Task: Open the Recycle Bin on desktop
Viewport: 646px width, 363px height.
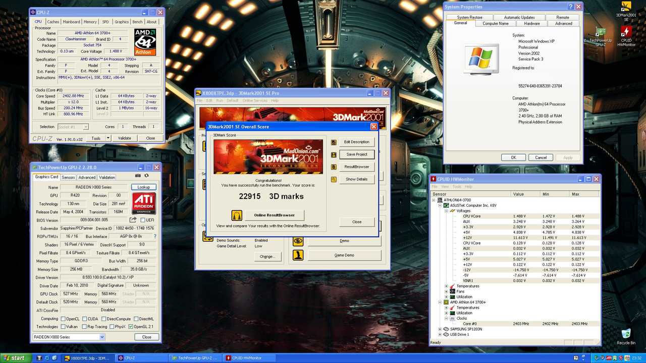Action: pyautogui.click(x=626, y=337)
